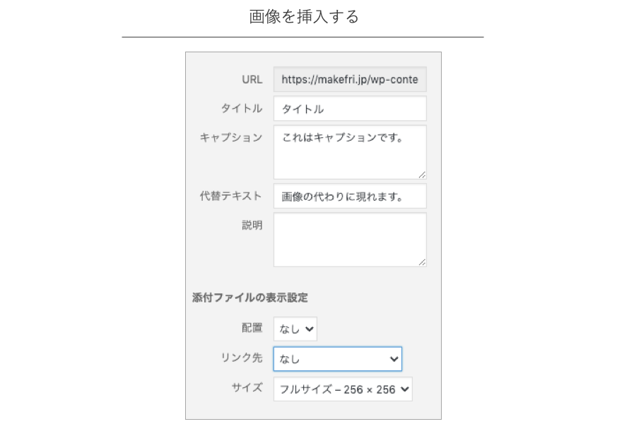This screenshot has width=617, height=424.
Task: Click inside the empty 説明 text area
Action: tap(350, 240)
